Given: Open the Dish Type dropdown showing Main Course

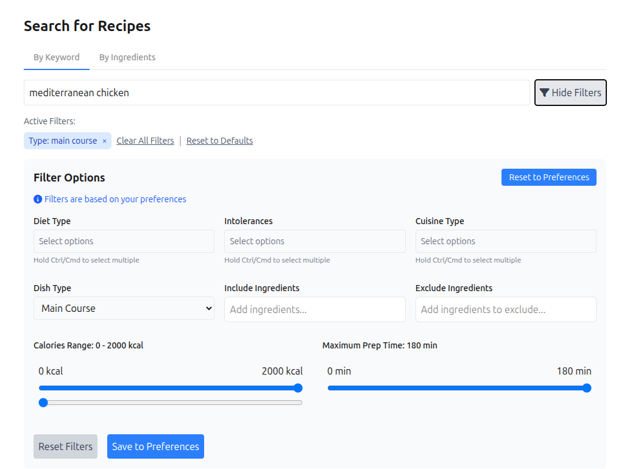Looking at the screenshot, I should [x=124, y=308].
